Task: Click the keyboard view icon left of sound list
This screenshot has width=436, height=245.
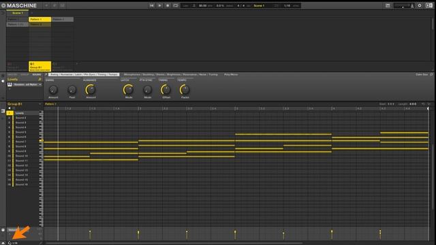Action: 3,111
